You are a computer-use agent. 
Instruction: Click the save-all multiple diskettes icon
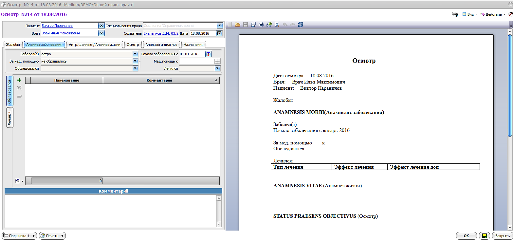(253, 25)
